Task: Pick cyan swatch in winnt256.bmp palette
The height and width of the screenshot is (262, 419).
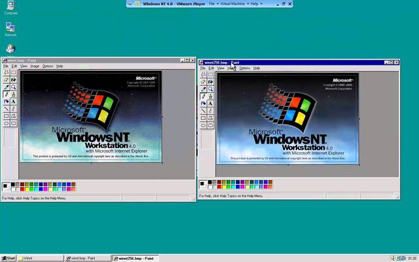Action: point(233,187)
